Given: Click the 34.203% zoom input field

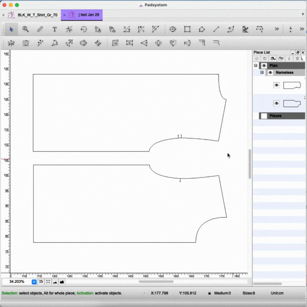Looking at the screenshot, I should point(17,282).
